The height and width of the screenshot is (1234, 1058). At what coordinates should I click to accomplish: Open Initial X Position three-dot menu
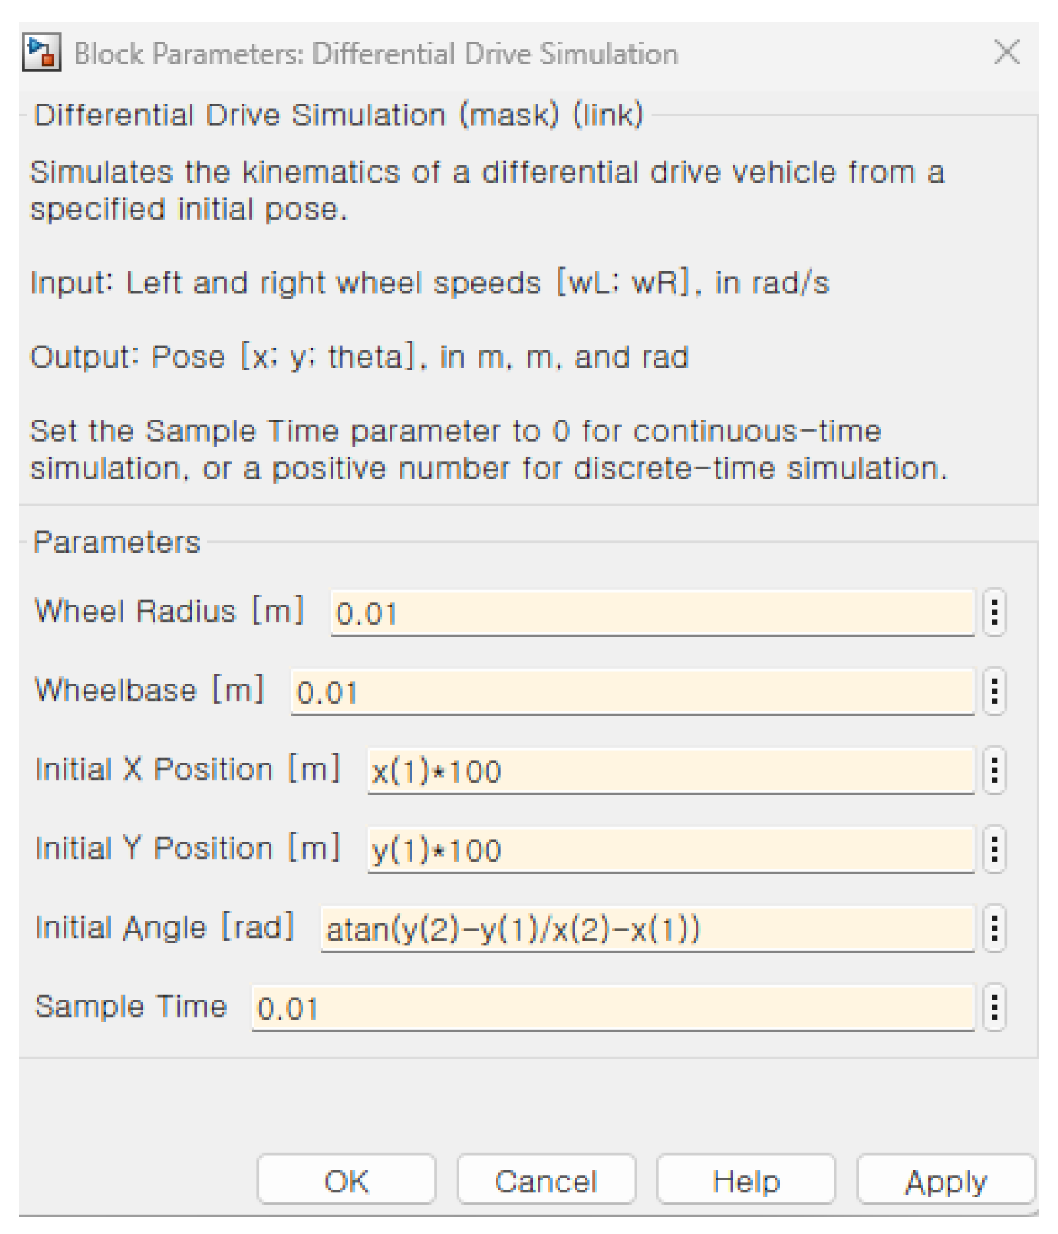994,770
